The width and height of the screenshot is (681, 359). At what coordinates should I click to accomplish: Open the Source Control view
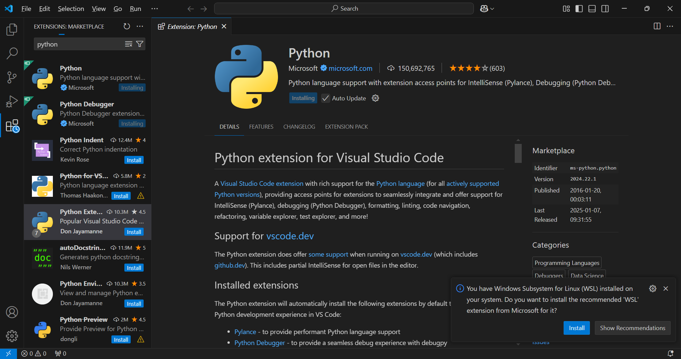tap(12, 77)
